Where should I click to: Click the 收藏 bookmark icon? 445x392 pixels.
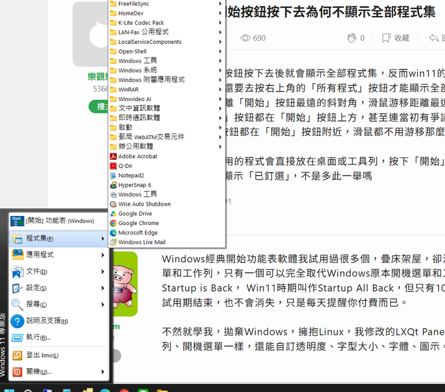click(x=386, y=38)
